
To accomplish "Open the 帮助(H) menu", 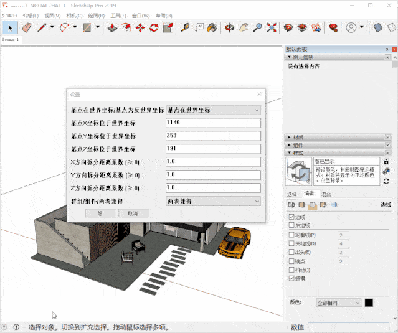I will [x=164, y=16].
